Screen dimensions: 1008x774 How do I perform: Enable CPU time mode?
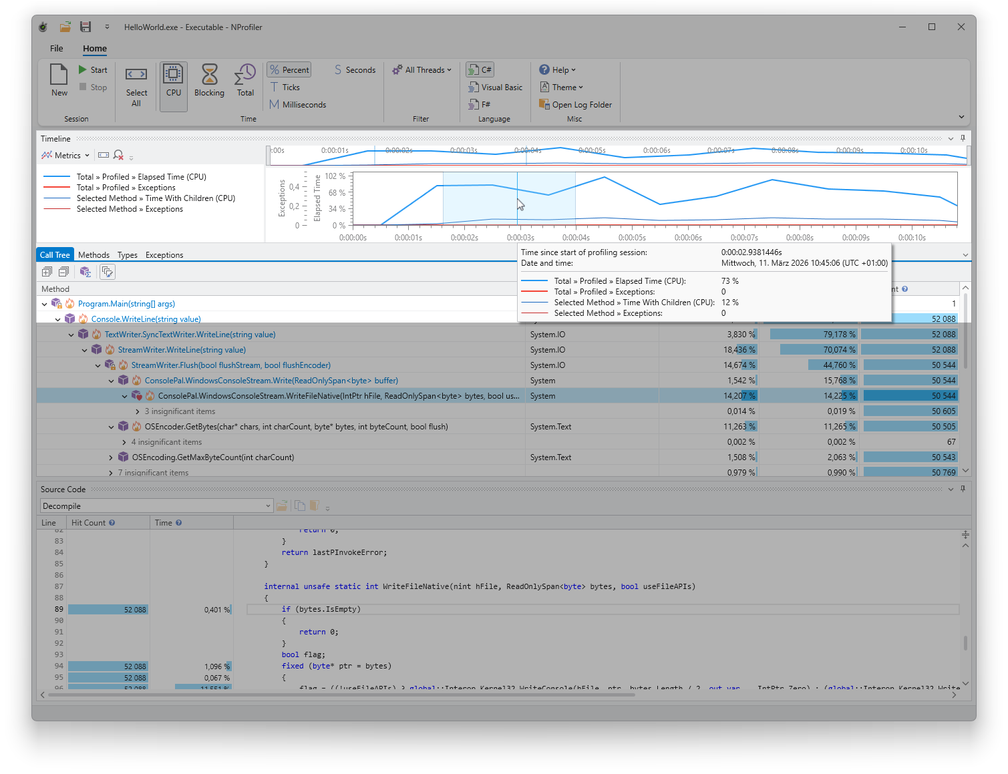click(x=174, y=81)
